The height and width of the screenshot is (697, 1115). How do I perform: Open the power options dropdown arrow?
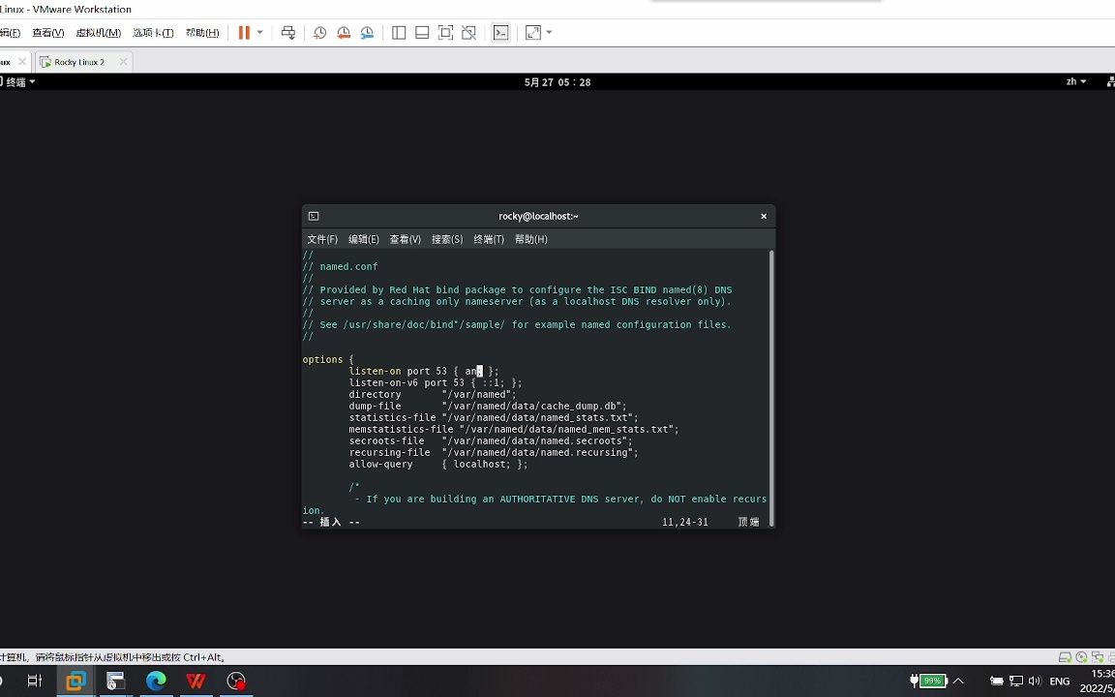(257, 32)
